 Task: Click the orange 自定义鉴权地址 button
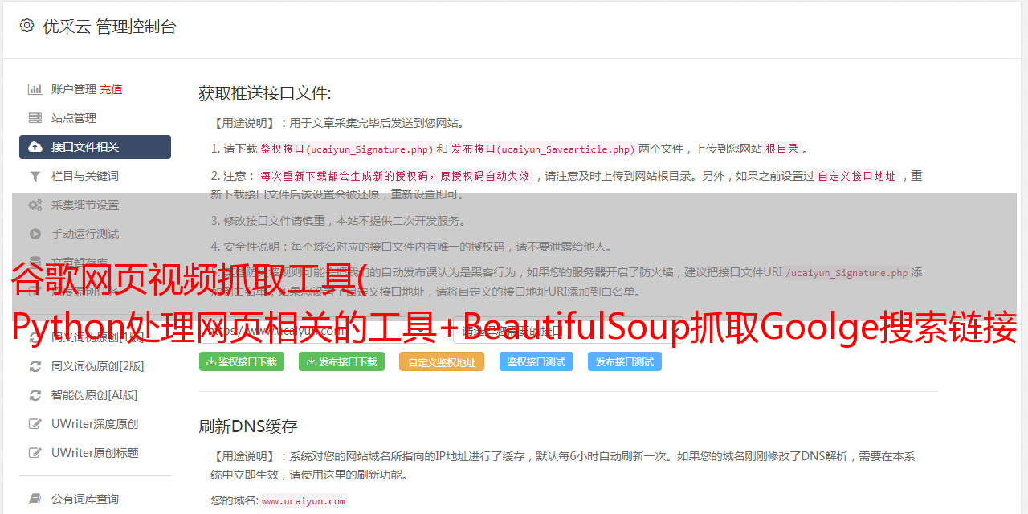click(x=442, y=361)
